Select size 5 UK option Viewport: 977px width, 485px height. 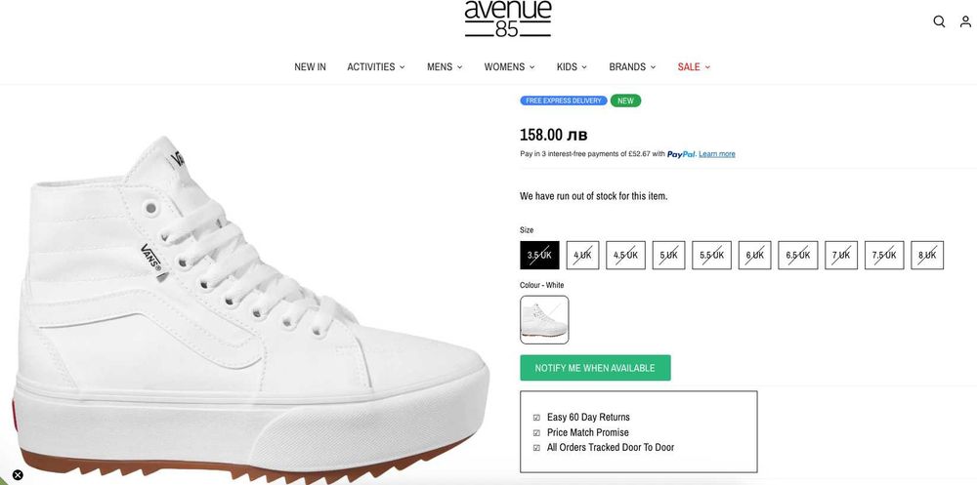[668, 256]
